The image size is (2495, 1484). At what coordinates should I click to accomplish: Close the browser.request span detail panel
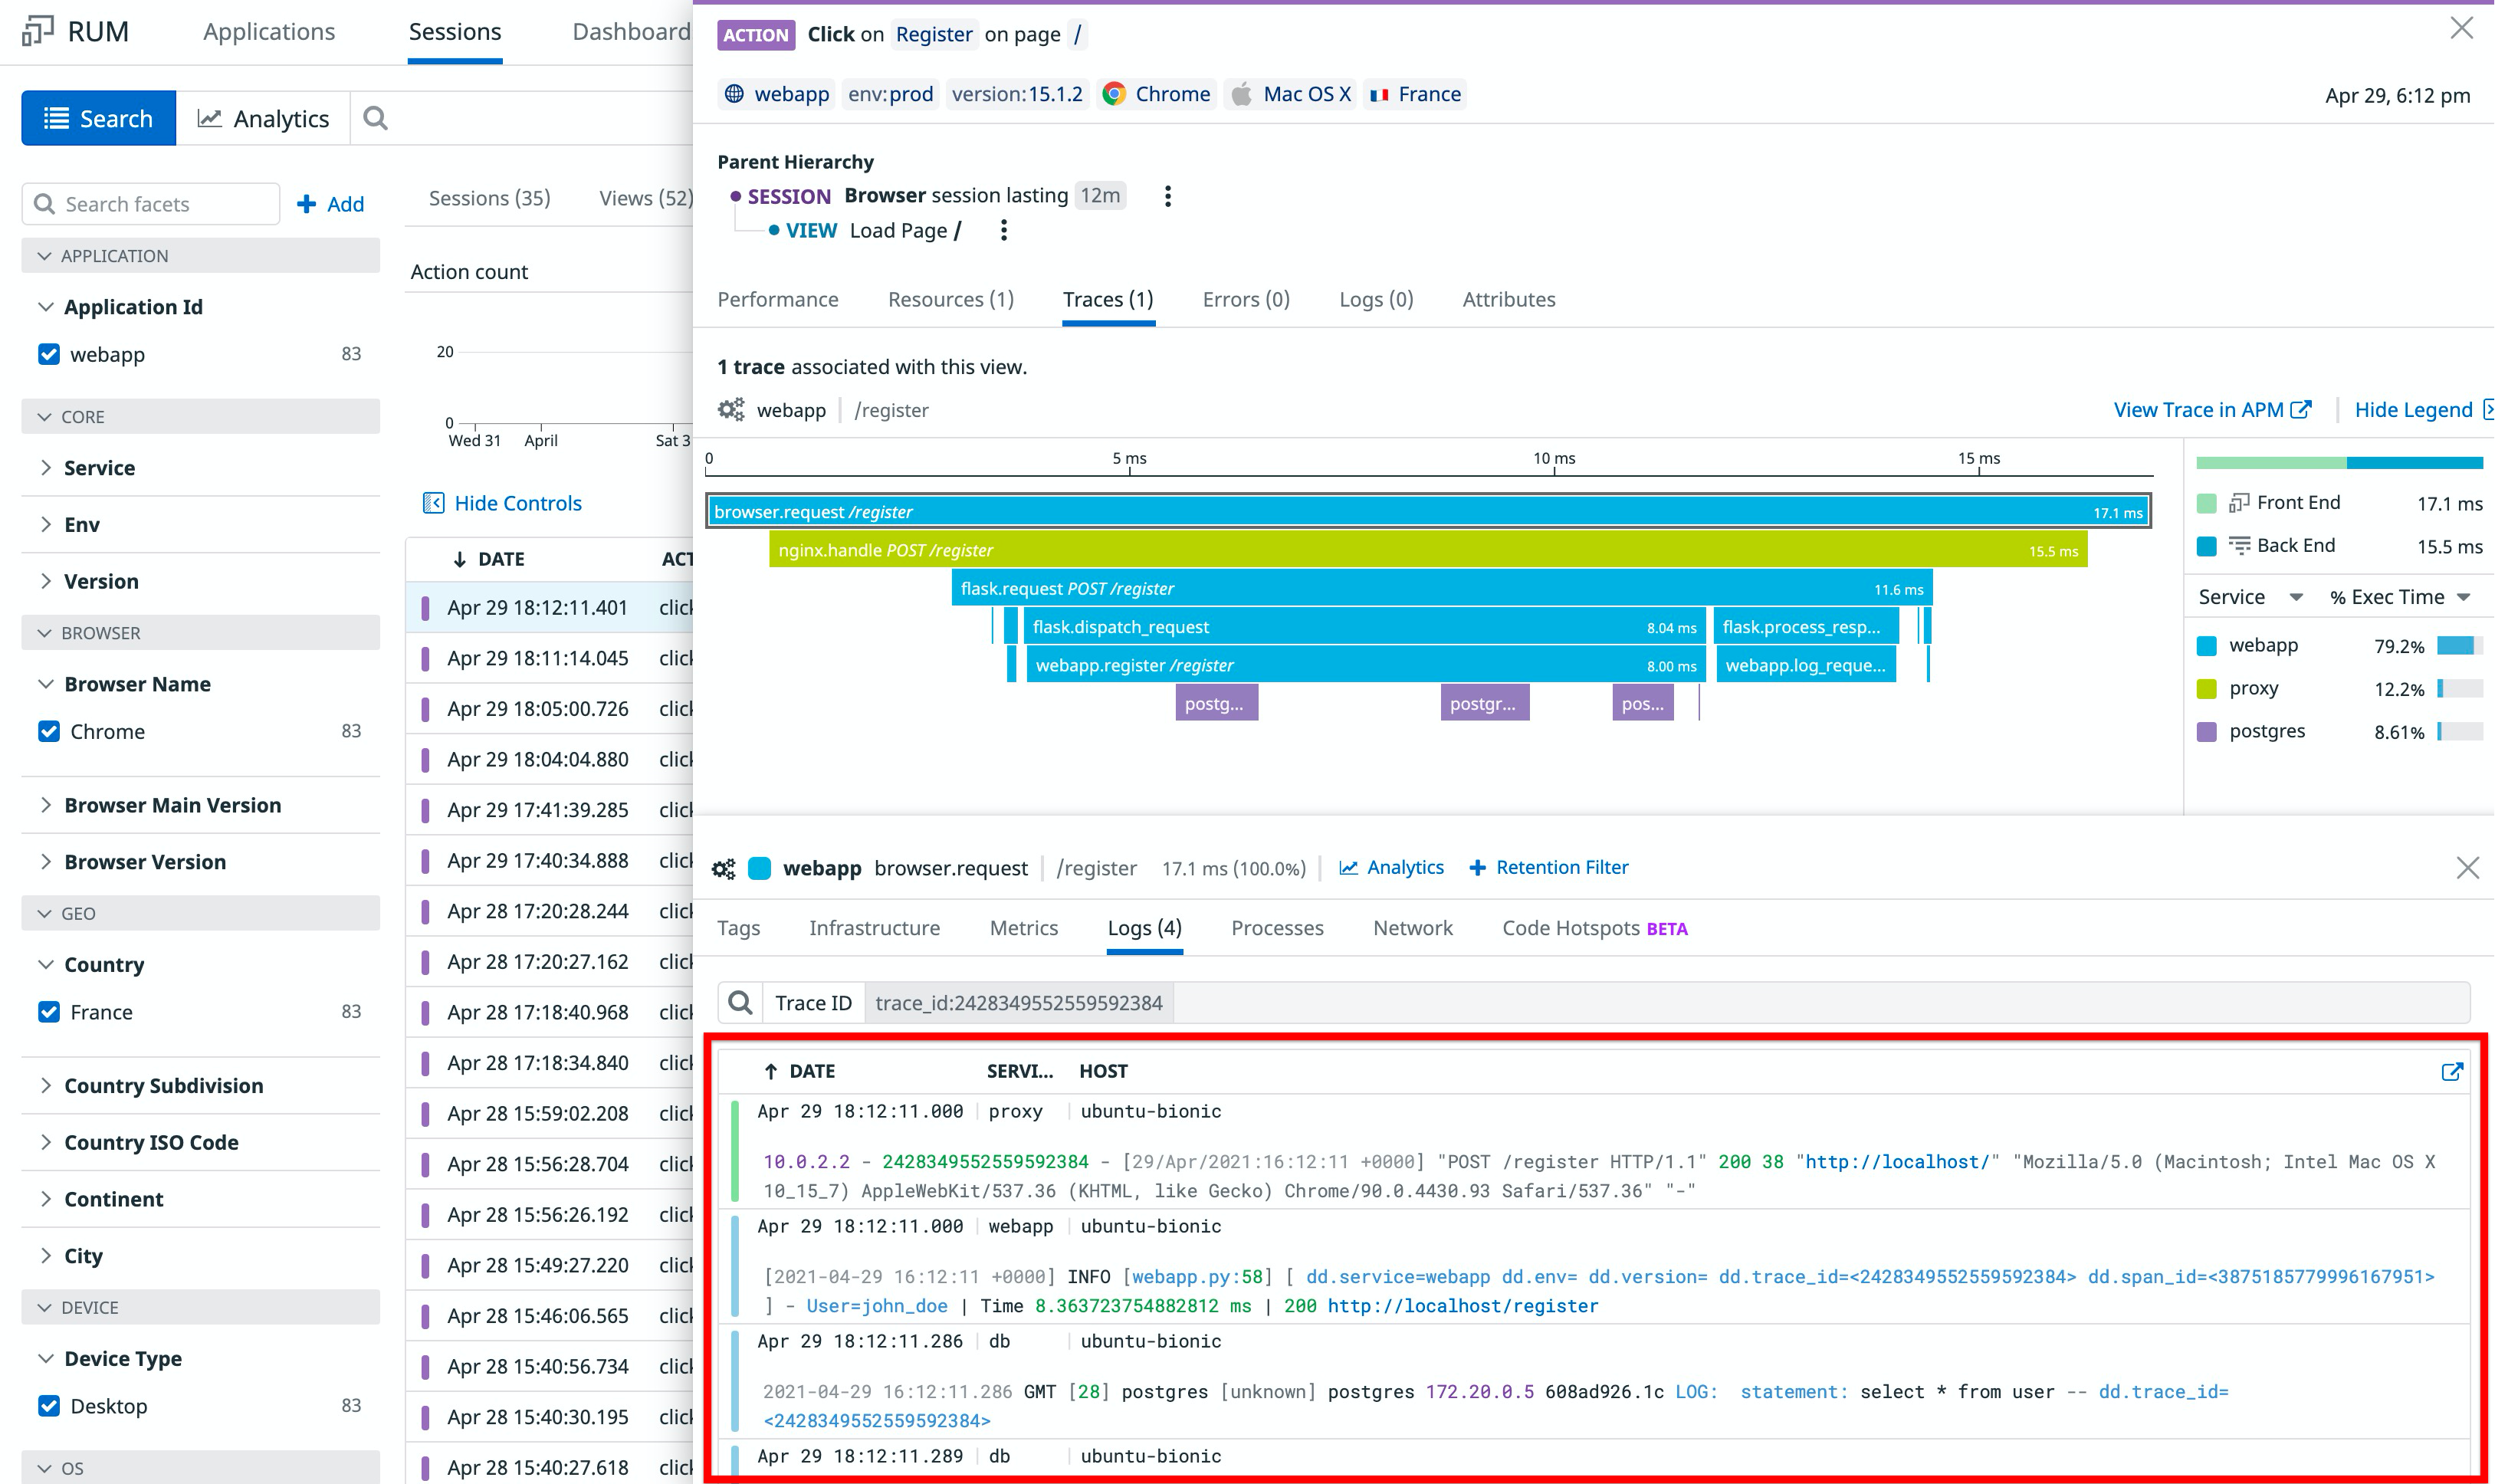click(2467, 868)
